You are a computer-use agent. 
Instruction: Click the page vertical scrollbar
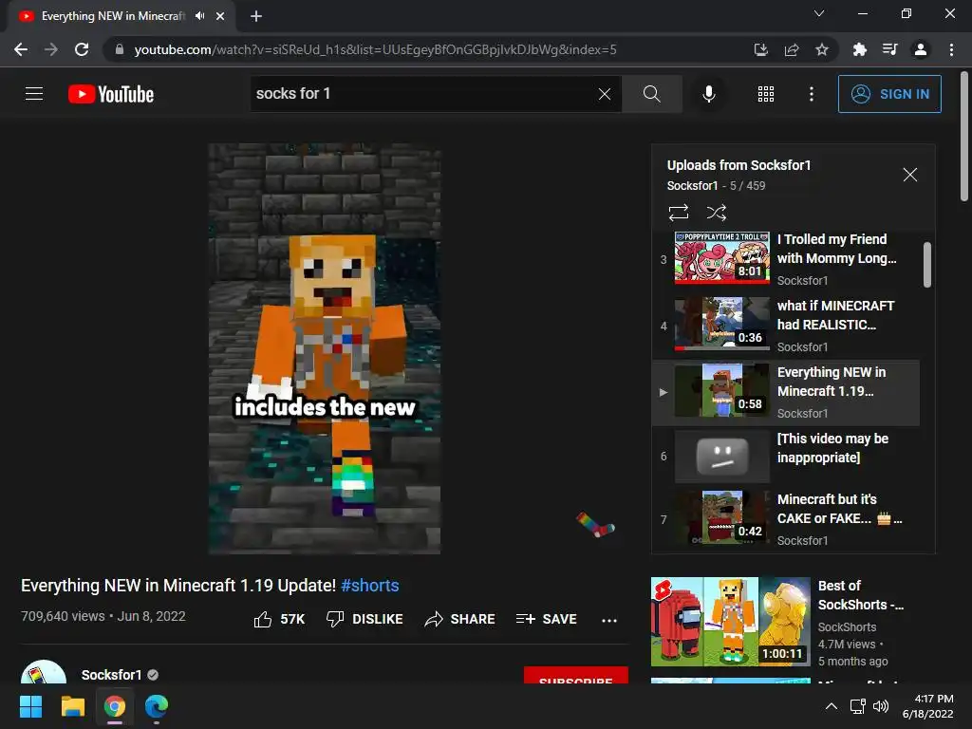pos(964,137)
